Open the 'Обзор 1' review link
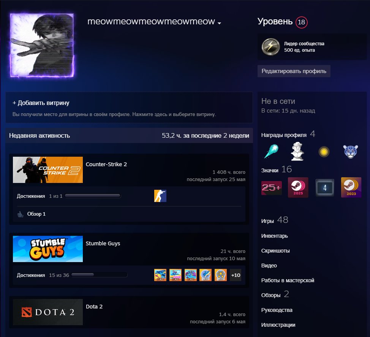The width and height of the screenshot is (370, 337). pos(36,214)
